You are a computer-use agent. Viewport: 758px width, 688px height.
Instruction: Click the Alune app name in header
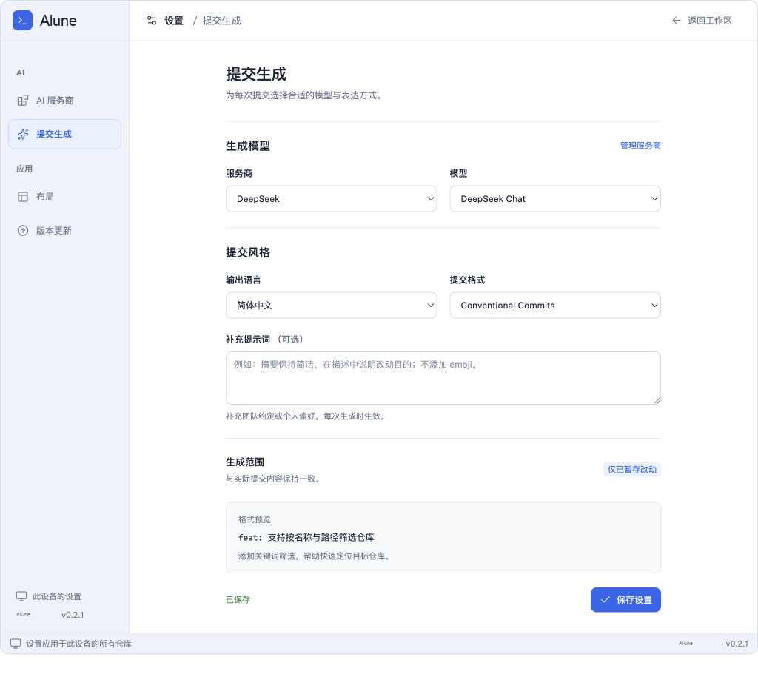(58, 20)
